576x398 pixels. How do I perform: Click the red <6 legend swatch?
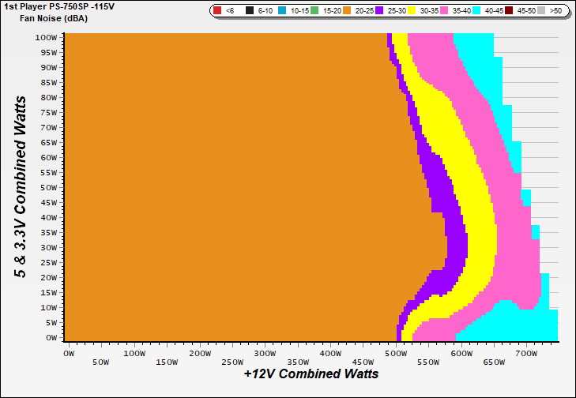pos(216,11)
